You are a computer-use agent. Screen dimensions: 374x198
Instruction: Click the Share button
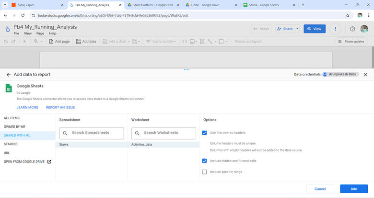tap(285, 29)
